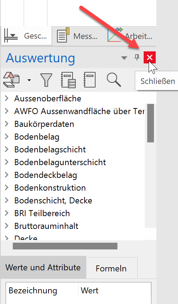178x304 pixels.
Task: Click the vertical scrollbar thumb of the list
Action: [150, 123]
